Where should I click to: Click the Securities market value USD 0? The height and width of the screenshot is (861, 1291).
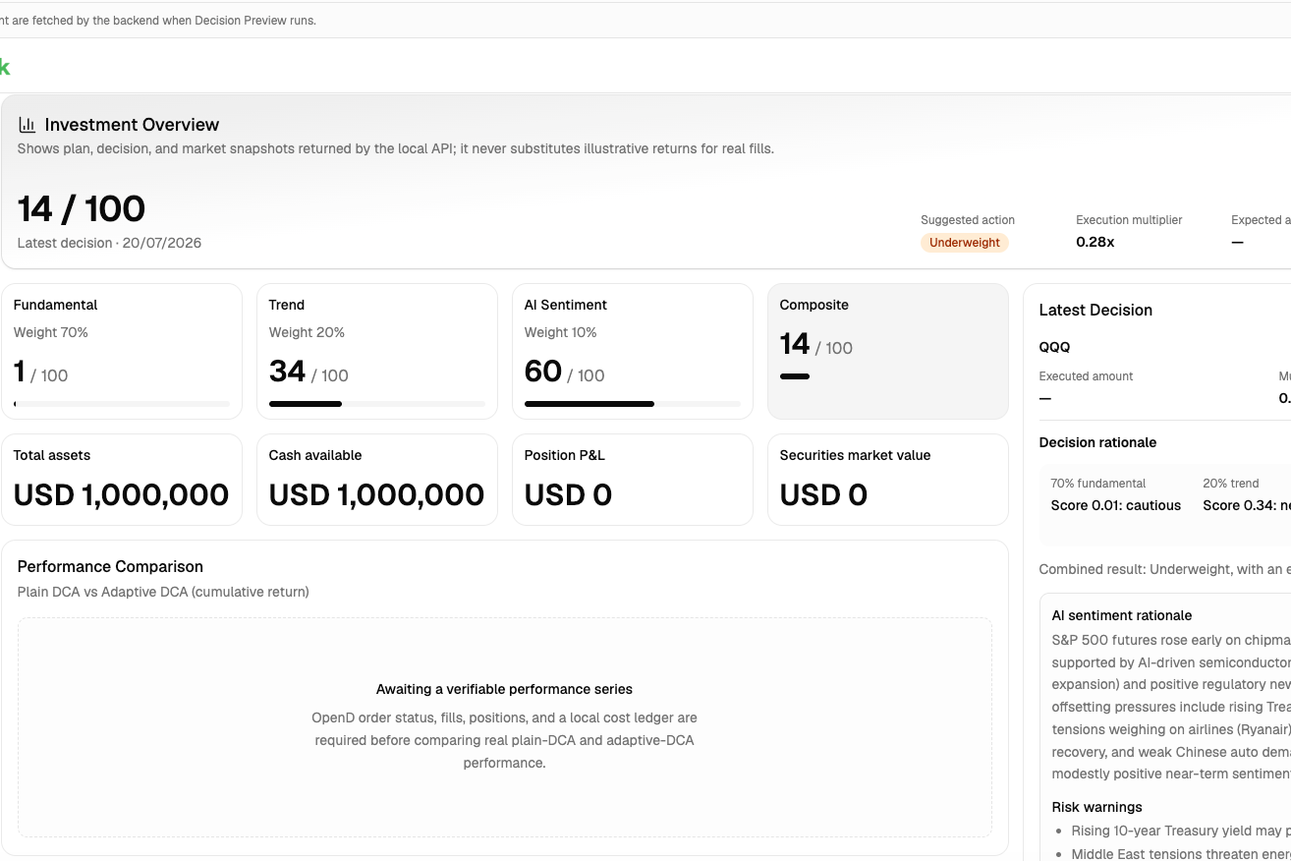tap(823, 494)
